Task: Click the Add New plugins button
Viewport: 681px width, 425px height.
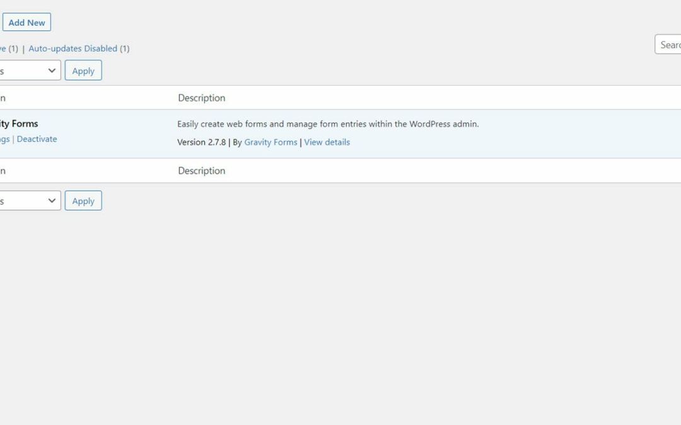Action: pos(26,21)
